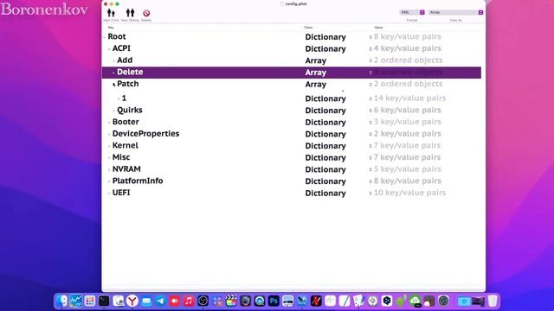Click the Key column header
The height and width of the screenshot is (311, 554).
coord(111,28)
